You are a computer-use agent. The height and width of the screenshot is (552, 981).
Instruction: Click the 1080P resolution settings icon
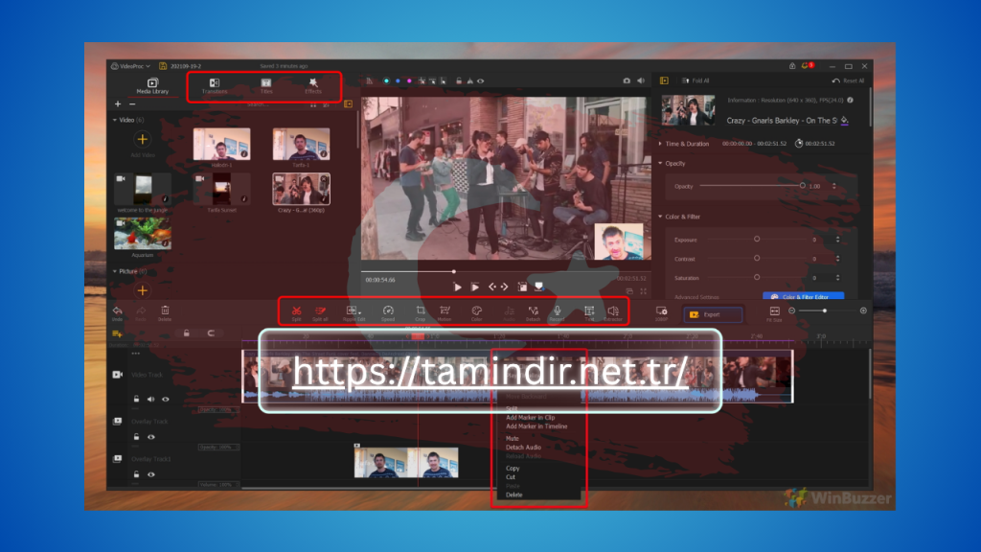coord(661,311)
